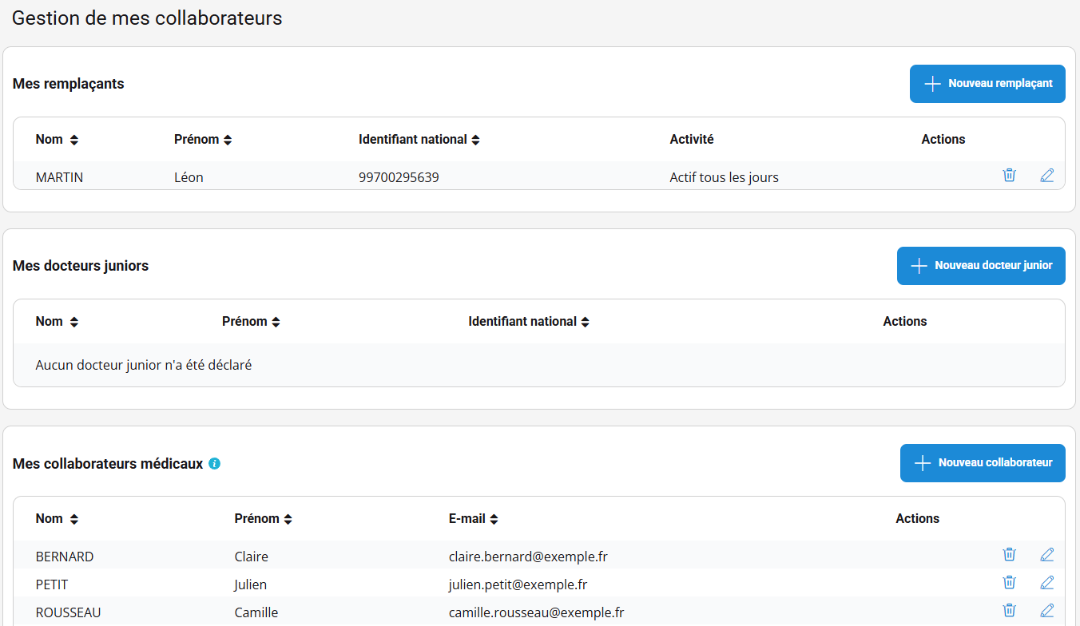The height and width of the screenshot is (626, 1080).
Task: Sort replacements table by Prénom
Action: click(x=228, y=140)
